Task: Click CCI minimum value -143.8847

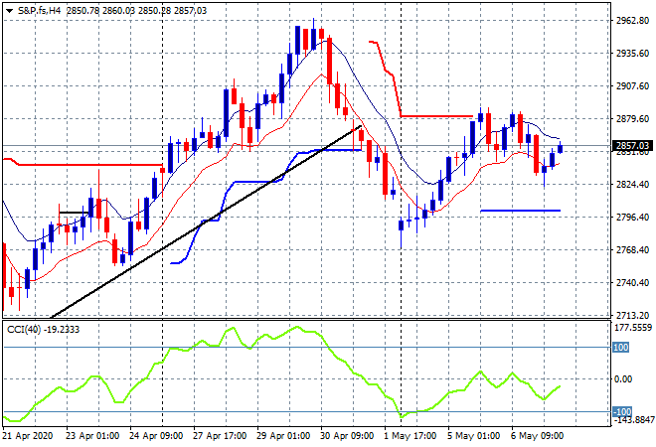Action: (x=633, y=420)
